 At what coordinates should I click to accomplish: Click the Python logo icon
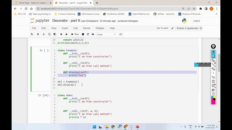[185, 21]
